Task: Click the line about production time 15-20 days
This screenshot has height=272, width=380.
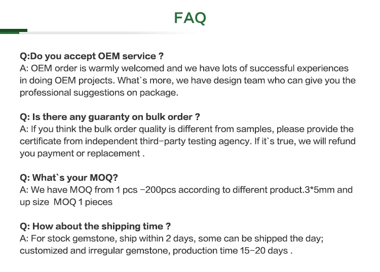Action: pyautogui.click(x=156, y=251)
